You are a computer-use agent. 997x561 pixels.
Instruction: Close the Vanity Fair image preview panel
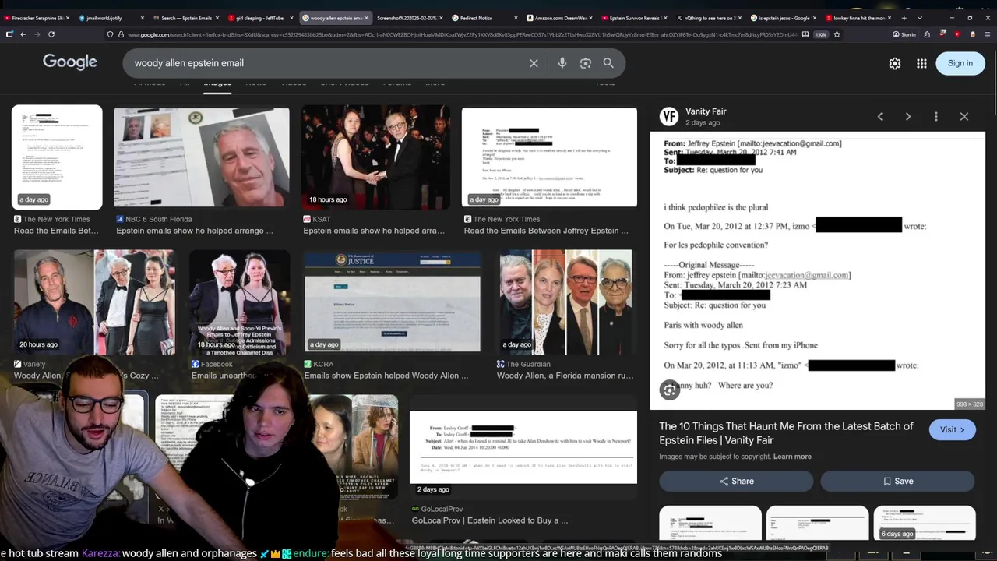964,117
